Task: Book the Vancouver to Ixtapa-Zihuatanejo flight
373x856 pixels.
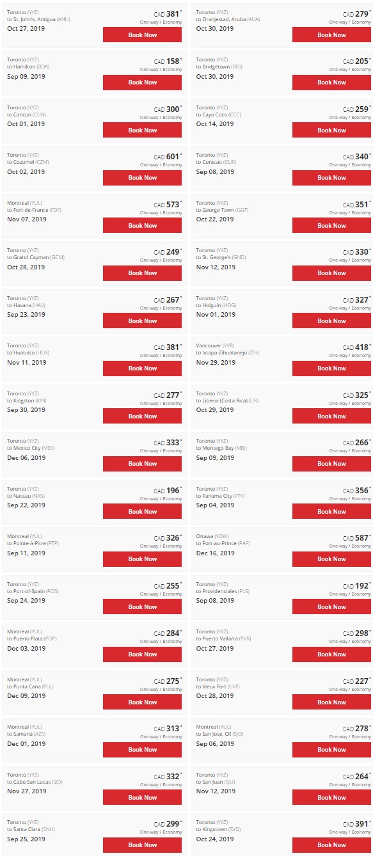Action: [331, 369]
